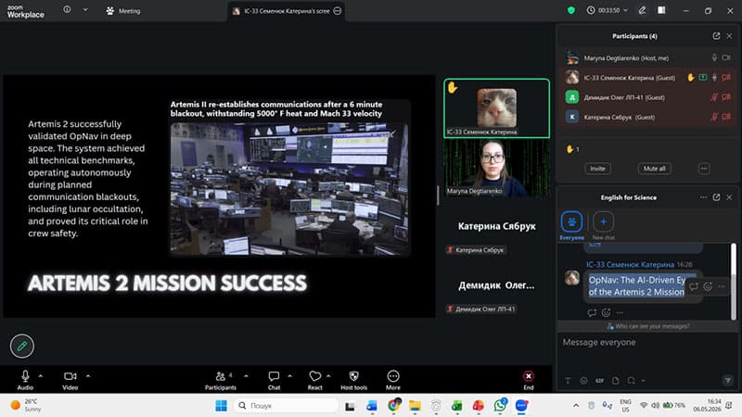This screenshot has height=417, width=742.
Task: Expand arrow next to React button
Action: tap(328, 376)
